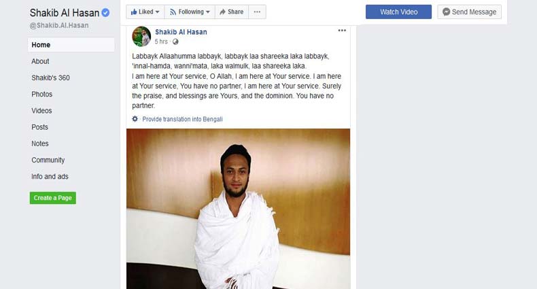Open Shakib's 360 section

(51, 78)
